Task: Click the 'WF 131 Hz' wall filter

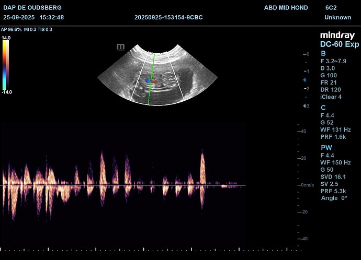Action: (336, 129)
